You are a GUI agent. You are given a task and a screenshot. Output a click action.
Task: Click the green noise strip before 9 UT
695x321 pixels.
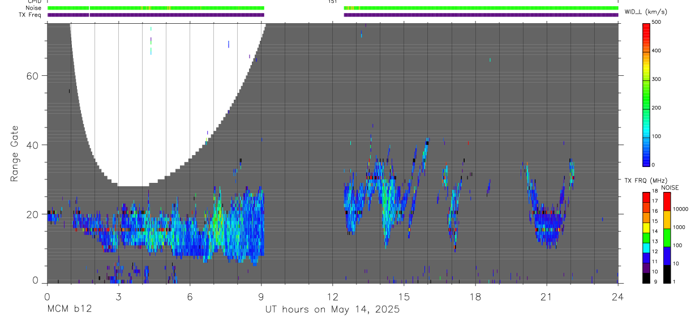coord(156,8)
